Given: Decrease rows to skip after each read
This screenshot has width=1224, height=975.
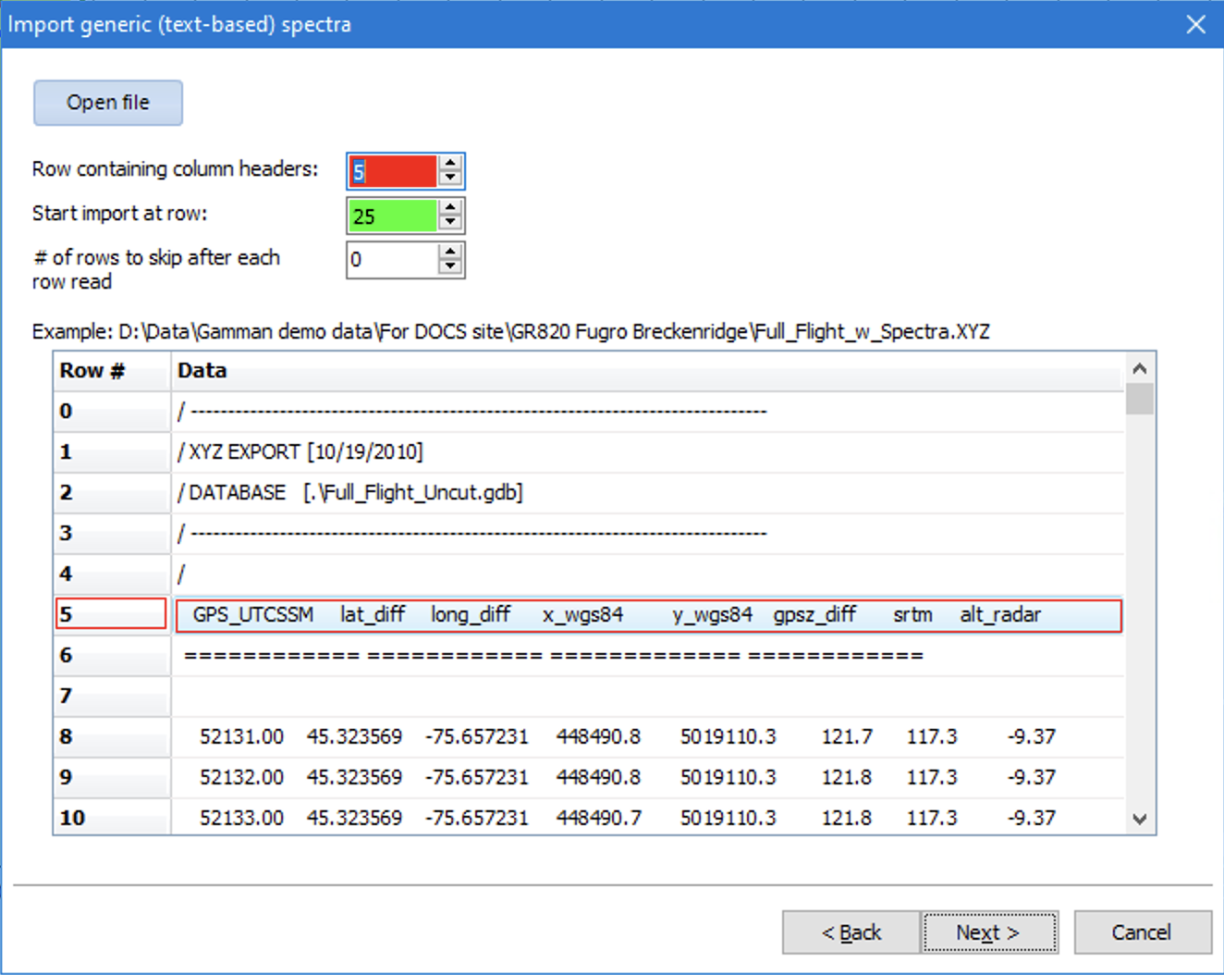Looking at the screenshot, I should [x=450, y=266].
